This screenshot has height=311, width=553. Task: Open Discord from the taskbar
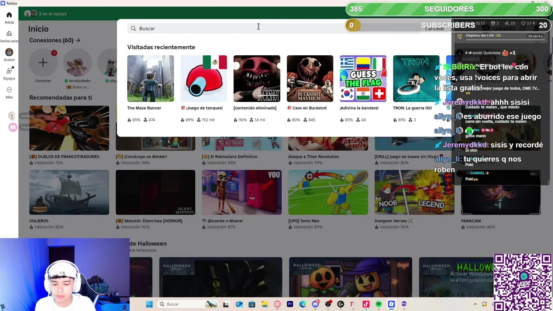tap(315, 305)
